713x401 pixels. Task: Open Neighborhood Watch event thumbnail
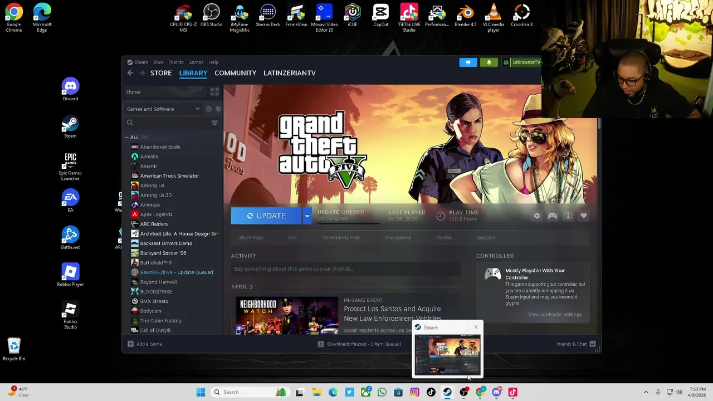pyautogui.click(x=287, y=316)
